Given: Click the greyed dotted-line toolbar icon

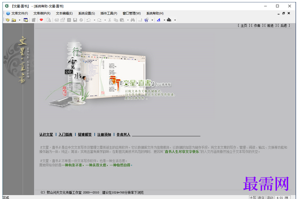Looking at the screenshot, I should click(140, 20).
